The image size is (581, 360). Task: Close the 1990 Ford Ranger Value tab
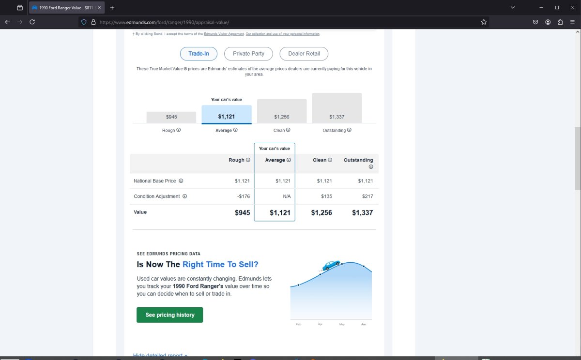tap(99, 8)
